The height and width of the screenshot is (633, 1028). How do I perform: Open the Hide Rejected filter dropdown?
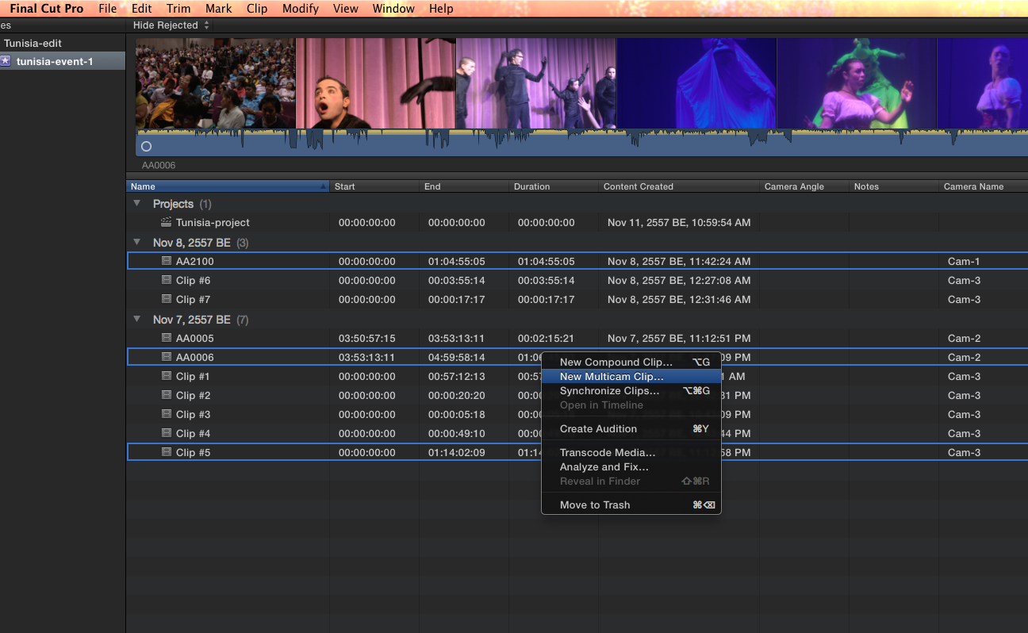[171, 25]
